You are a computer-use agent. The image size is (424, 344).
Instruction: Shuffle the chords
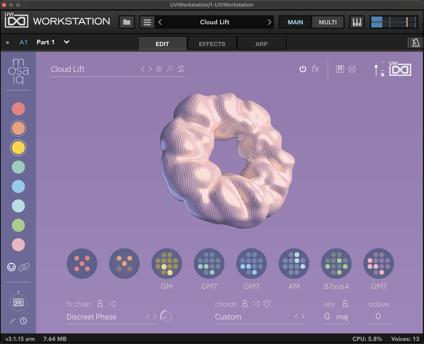(257, 304)
